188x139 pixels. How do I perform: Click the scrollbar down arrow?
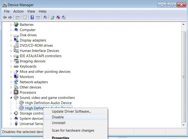183,125
